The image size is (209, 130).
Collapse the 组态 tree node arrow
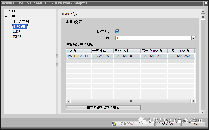point(6,17)
